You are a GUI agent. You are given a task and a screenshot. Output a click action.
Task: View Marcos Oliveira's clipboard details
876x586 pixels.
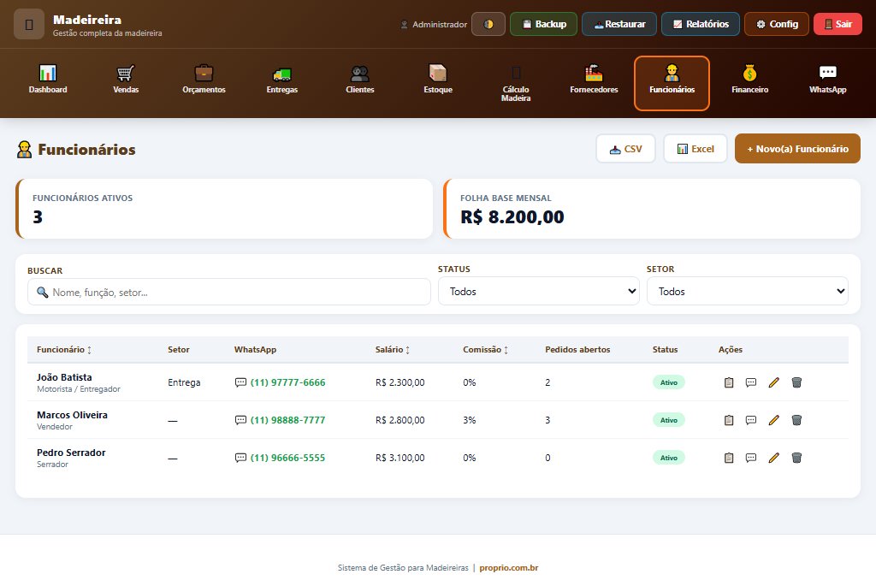tap(729, 420)
